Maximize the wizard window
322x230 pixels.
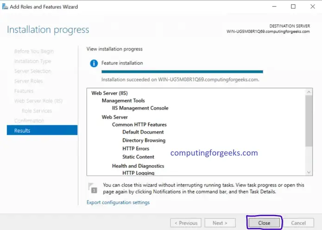click(293, 6)
